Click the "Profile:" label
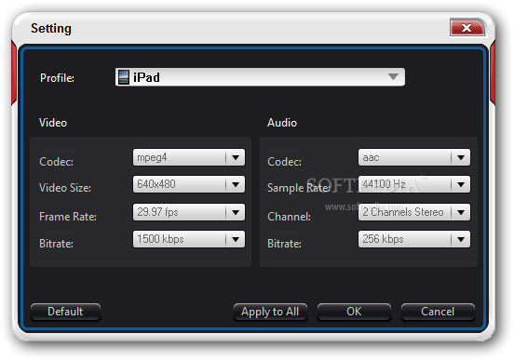The width and height of the screenshot is (514, 360). pos(57,78)
